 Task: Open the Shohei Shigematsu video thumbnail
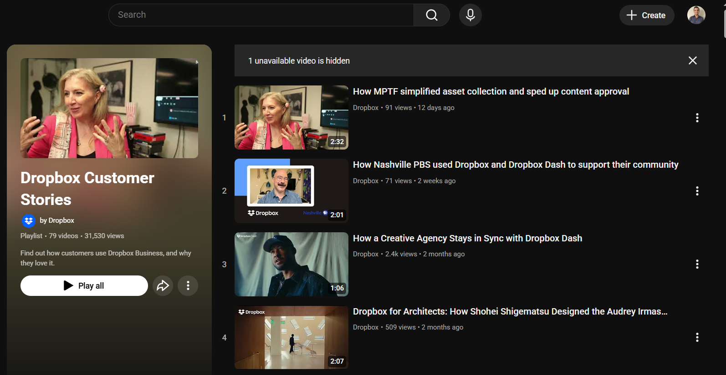(x=291, y=337)
